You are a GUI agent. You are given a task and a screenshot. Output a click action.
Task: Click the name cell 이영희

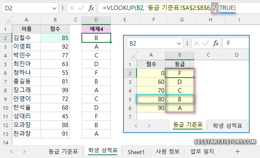pos(26,46)
